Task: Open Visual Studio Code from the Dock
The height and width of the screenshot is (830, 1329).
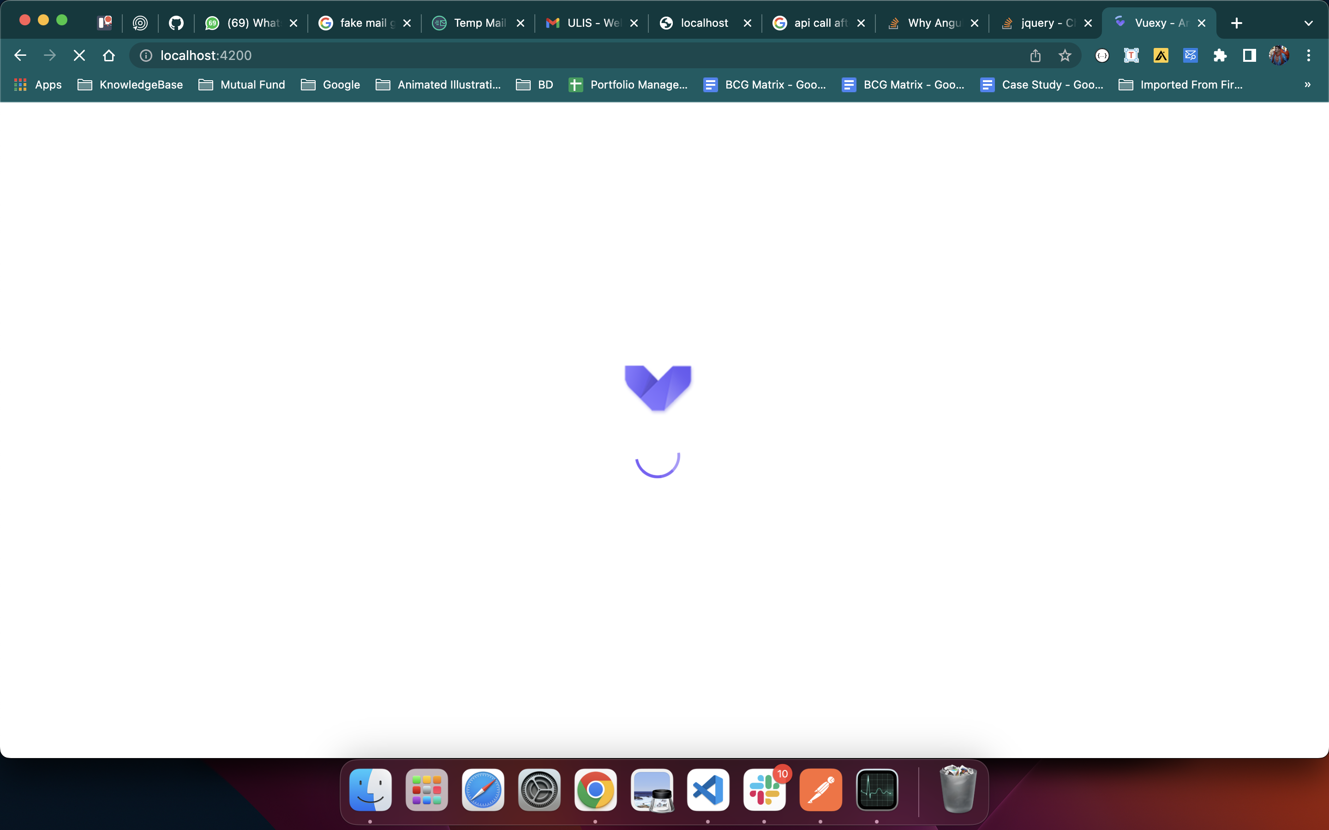Action: coord(708,790)
